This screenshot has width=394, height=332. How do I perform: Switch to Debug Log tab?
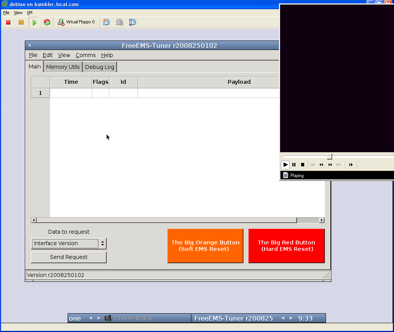coord(99,67)
